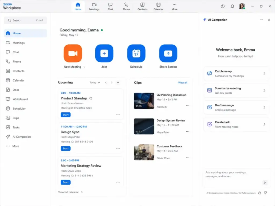Go to next day in Upcoming
The height and width of the screenshot is (206, 275).
[111, 83]
